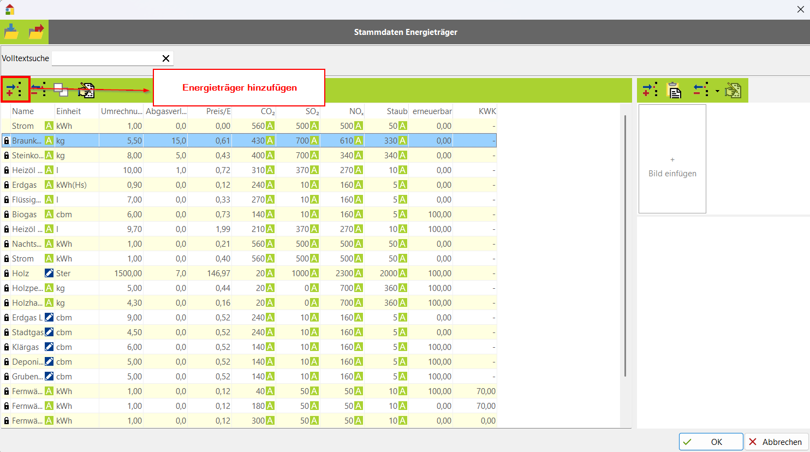This screenshot has width=810, height=452.
Task: Toggle the lock icon on the Biogas row
Action: pos(7,215)
